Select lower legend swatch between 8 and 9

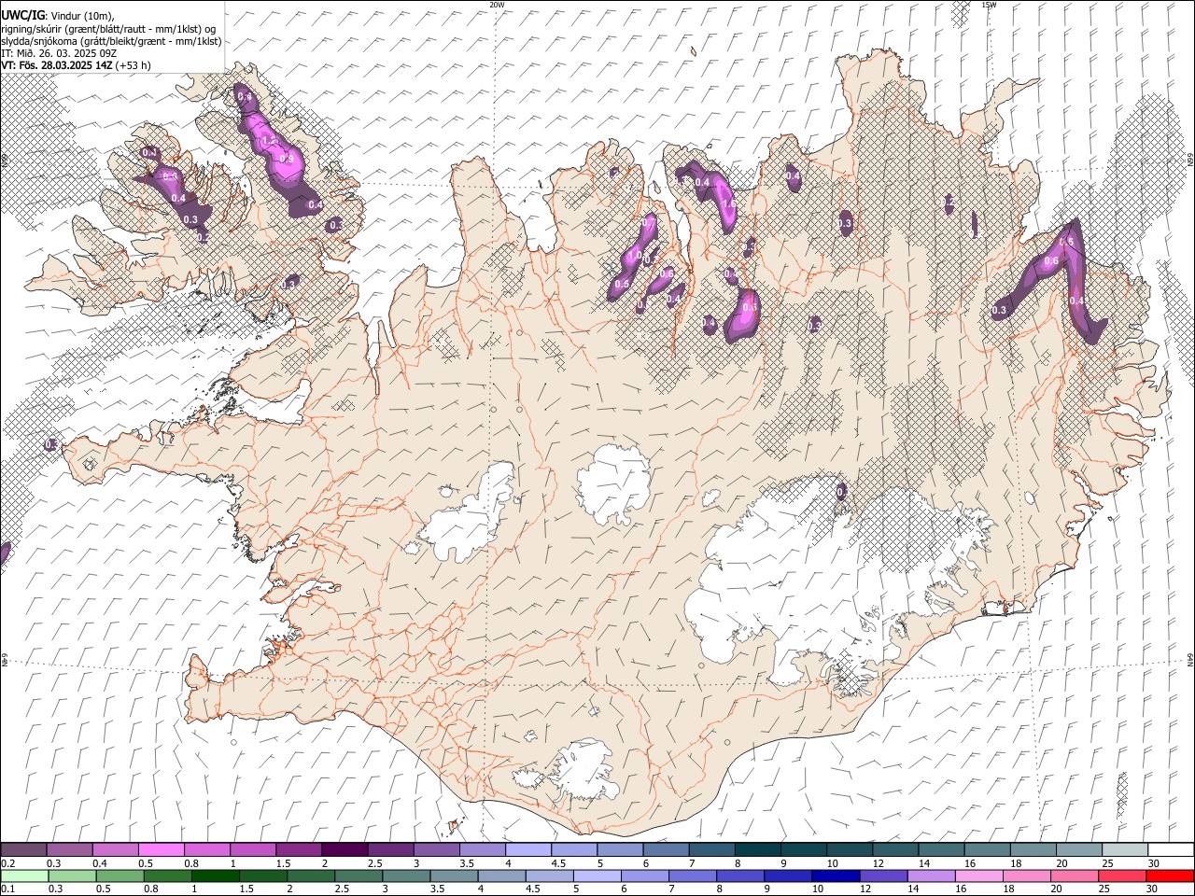click(x=740, y=875)
